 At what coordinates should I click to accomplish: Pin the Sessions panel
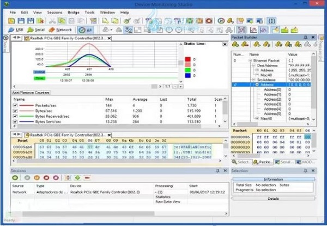click(x=217, y=170)
